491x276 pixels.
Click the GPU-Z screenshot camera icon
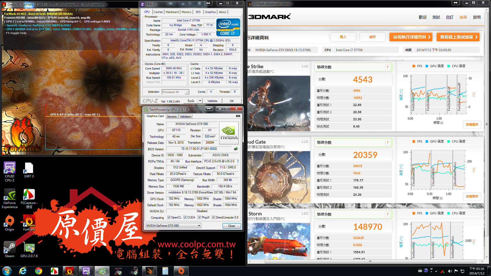coord(238,116)
